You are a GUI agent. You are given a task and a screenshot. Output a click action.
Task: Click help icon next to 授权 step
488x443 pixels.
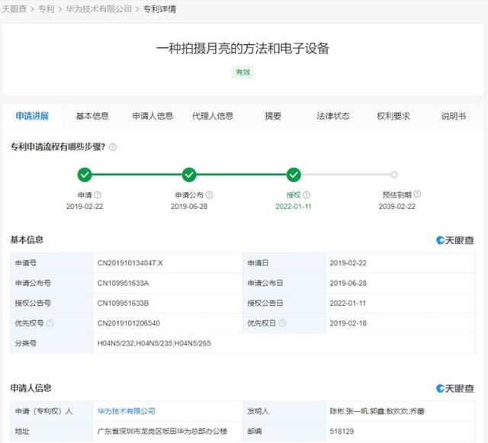point(307,195)
